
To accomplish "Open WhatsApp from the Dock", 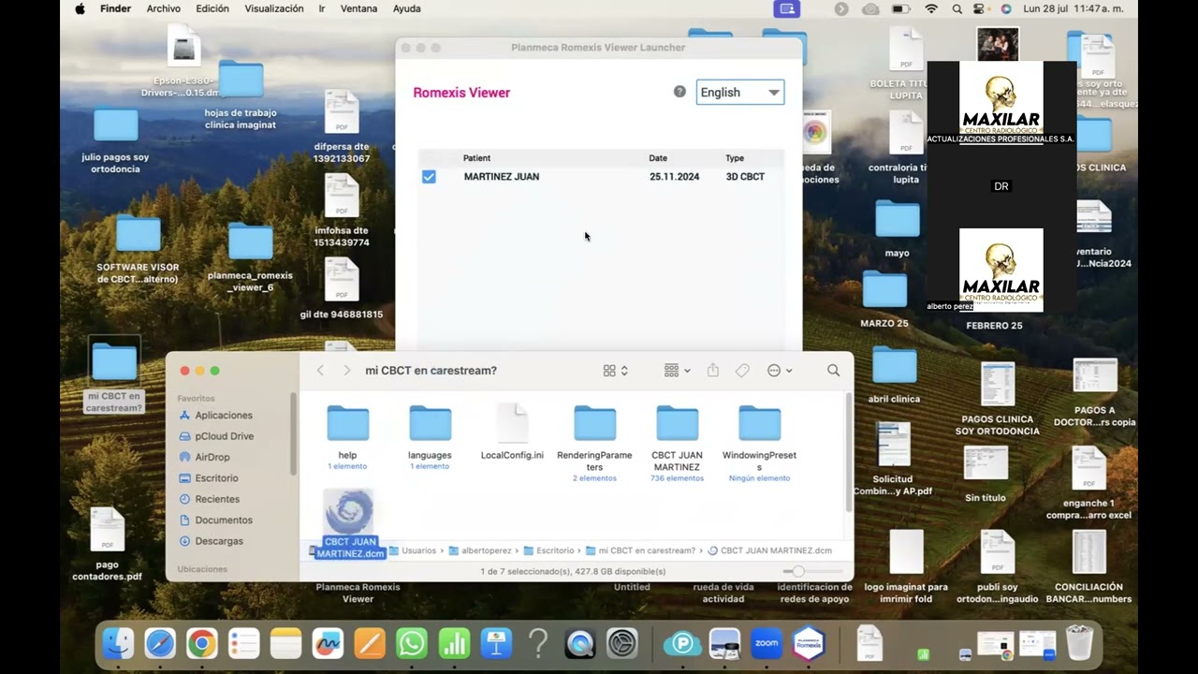I will (x=412, y=643).
